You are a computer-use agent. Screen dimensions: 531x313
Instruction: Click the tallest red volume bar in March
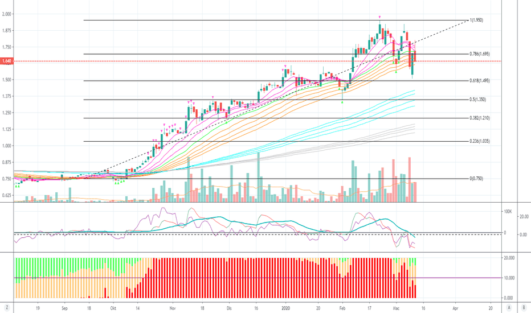click(x=410, y=180)
